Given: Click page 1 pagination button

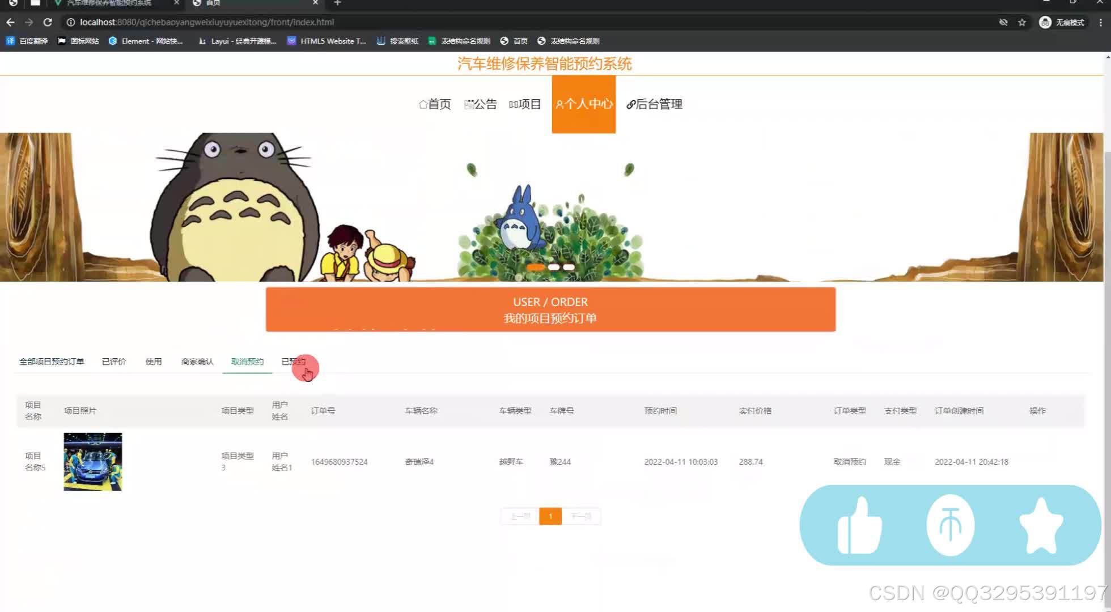Looking at the screenshot, I should (550, 516).
